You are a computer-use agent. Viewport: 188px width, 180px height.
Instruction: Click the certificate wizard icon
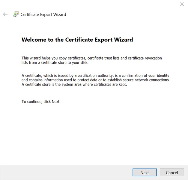point(16,14)
